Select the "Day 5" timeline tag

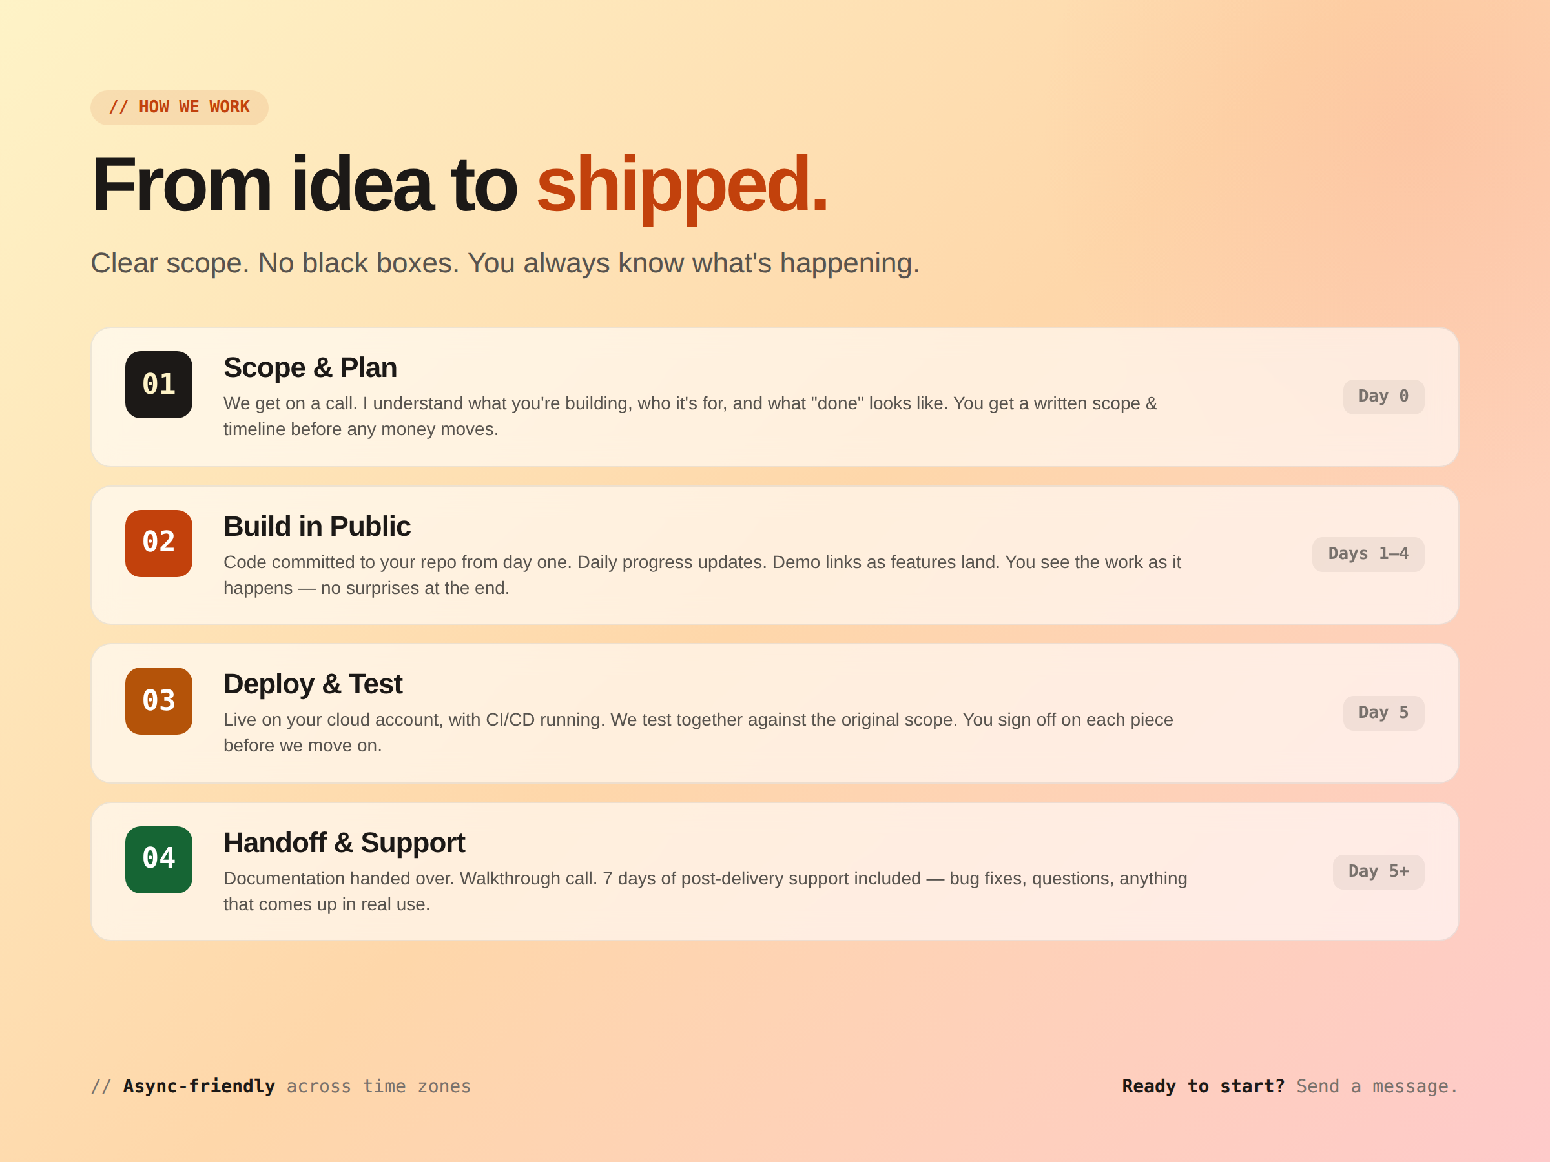pos(1383,713)
